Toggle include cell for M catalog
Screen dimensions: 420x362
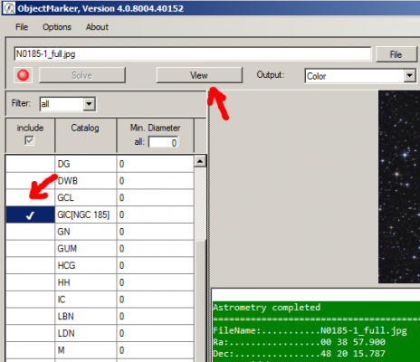click(x=30, y=350)
